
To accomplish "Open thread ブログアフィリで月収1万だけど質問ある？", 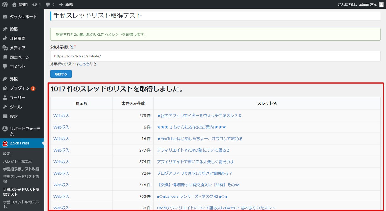I will [x=195, y=173].
